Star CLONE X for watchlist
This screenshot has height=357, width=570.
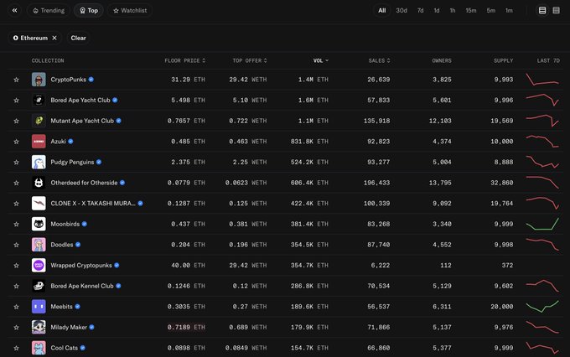tap(17, 204)
